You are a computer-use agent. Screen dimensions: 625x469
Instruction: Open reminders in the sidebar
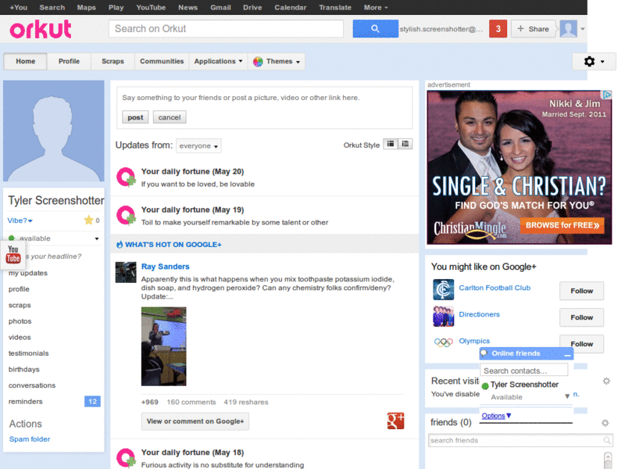coord(26,402)
